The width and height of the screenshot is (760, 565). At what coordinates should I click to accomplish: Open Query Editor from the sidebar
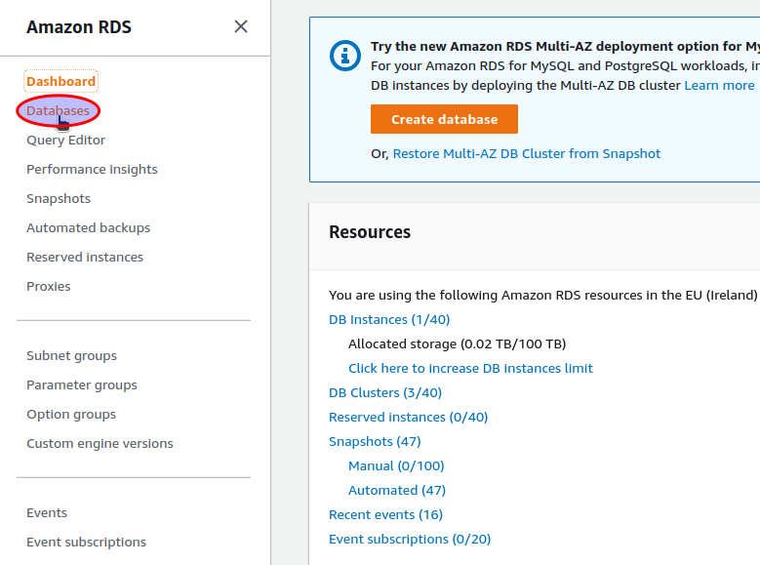coord(66,141)
